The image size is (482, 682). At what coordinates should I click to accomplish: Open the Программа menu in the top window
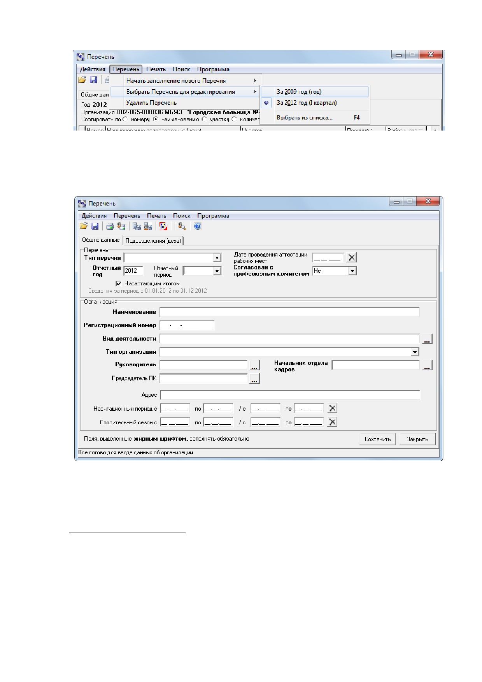[213, 69]
